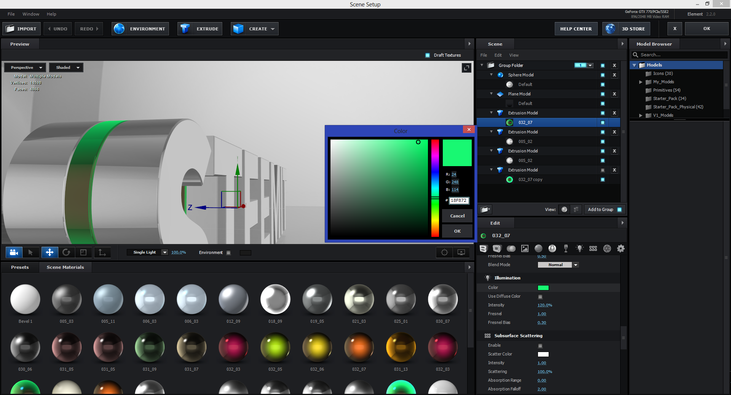Open the wireframe sphere material section
The height and width of the screenshot is (395, 731).
pyautogui.click(x=607, y=249)
